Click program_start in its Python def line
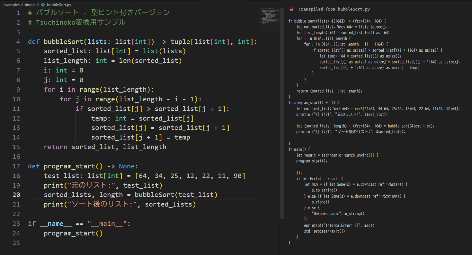Screen dimensions: 472x255 pyautogui.click(x=69, y=166)
